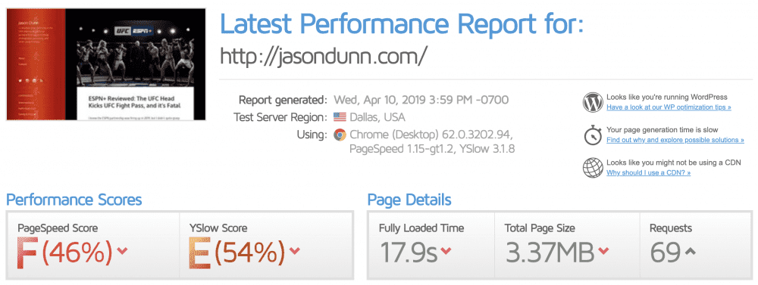Viewport: 758px width, 285px height.
Task: Click the red arrow beside PageSpeed Score
Action: click(x=122, y=251)
